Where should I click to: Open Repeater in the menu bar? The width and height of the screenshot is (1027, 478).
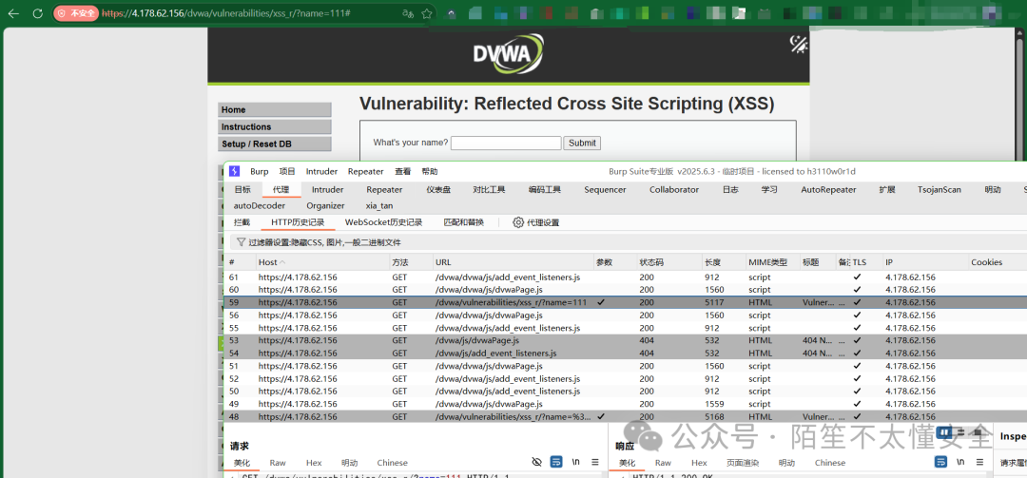pyautogui.click(x=365, y=172)
